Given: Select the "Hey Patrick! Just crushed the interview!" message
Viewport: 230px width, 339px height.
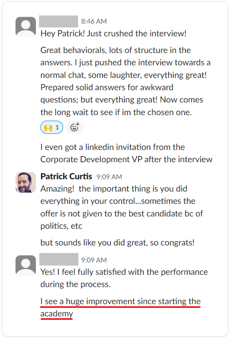Looking at the screenshot, I should click(113, 33).
